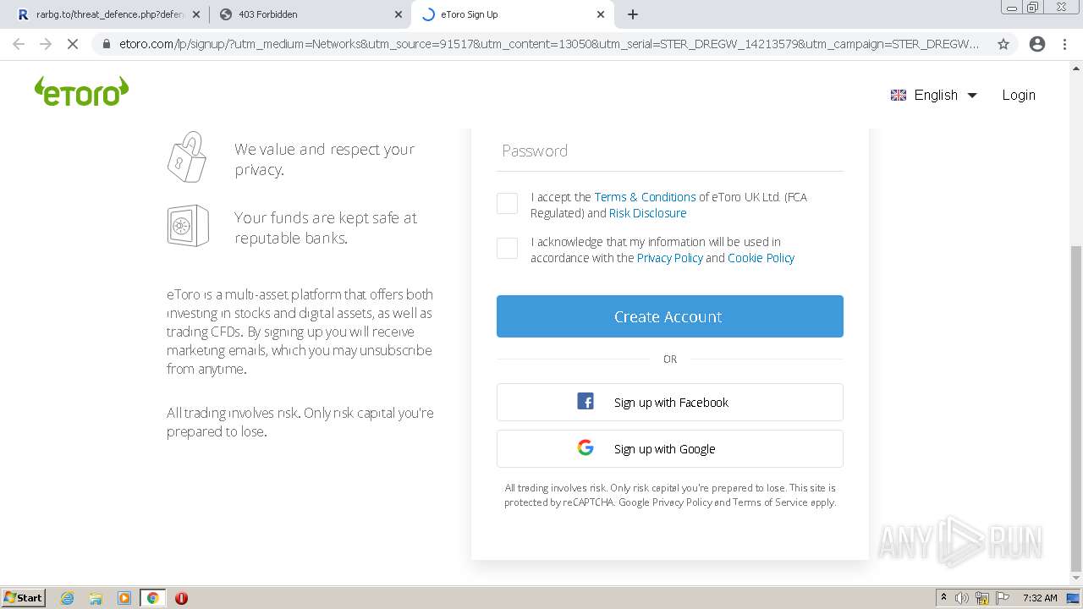Open the Privacy Policy link

tap(669, 258)
